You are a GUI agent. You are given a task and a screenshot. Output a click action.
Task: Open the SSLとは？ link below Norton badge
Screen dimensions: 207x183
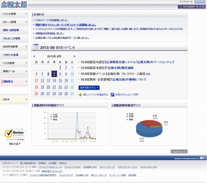tap(15, 144)
